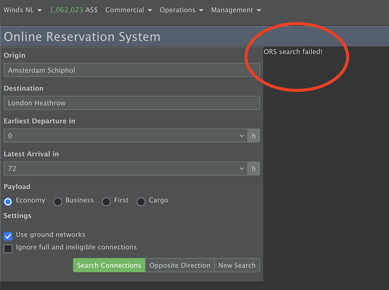Select the Economy payload radio button
389x290 pixels.
[x=8, y=201]
